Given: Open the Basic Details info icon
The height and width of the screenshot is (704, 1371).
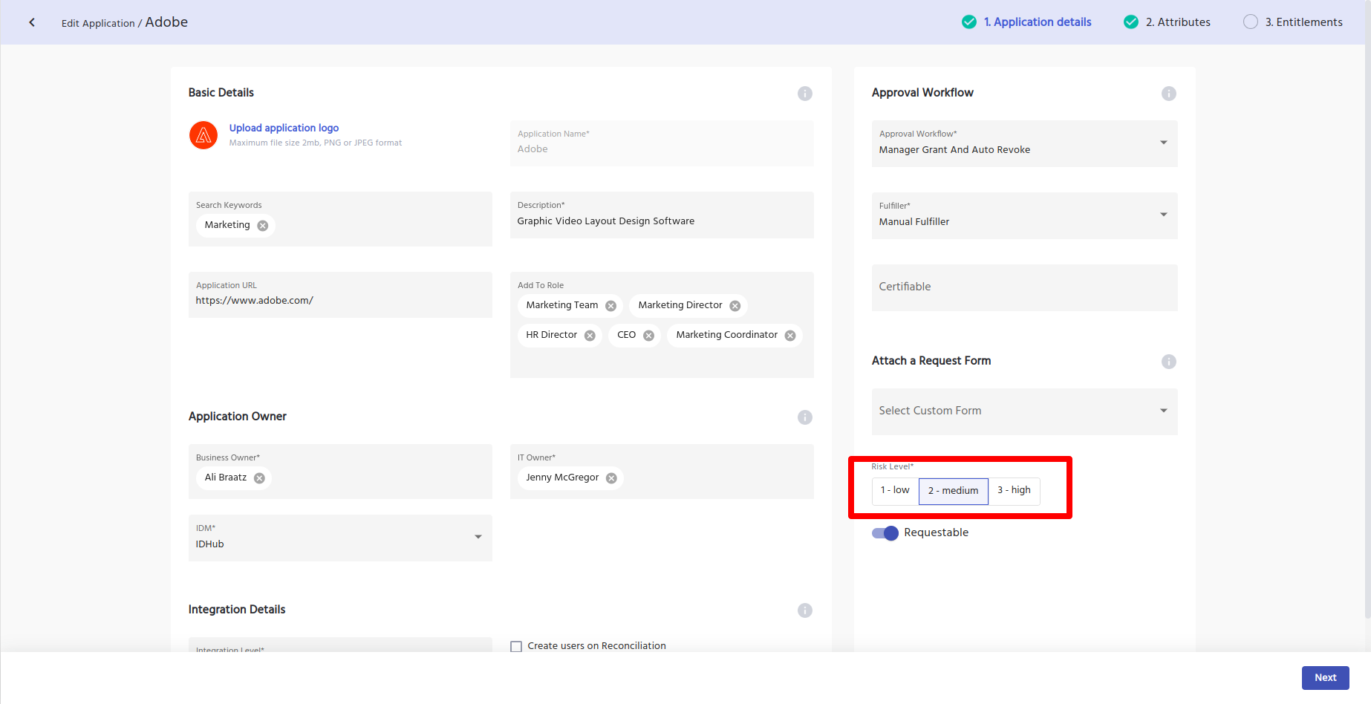Looking at the screenshot, I should pyautogui.click(x=804, y=94).
